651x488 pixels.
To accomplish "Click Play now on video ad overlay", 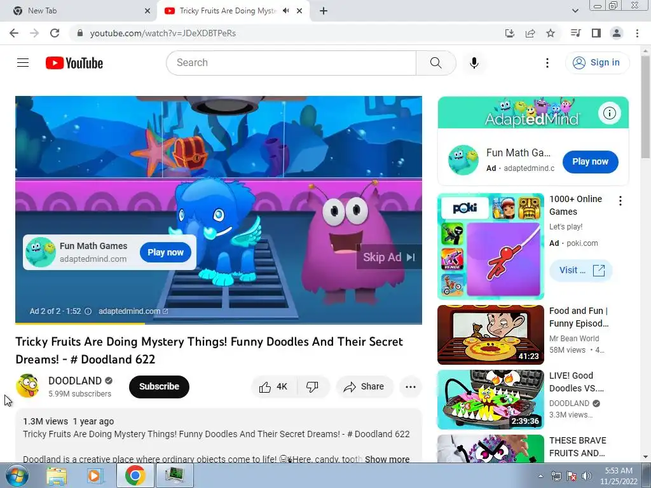I will coord(165,252).
